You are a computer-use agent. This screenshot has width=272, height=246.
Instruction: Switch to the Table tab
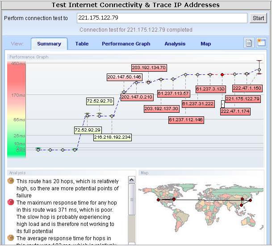82,44
